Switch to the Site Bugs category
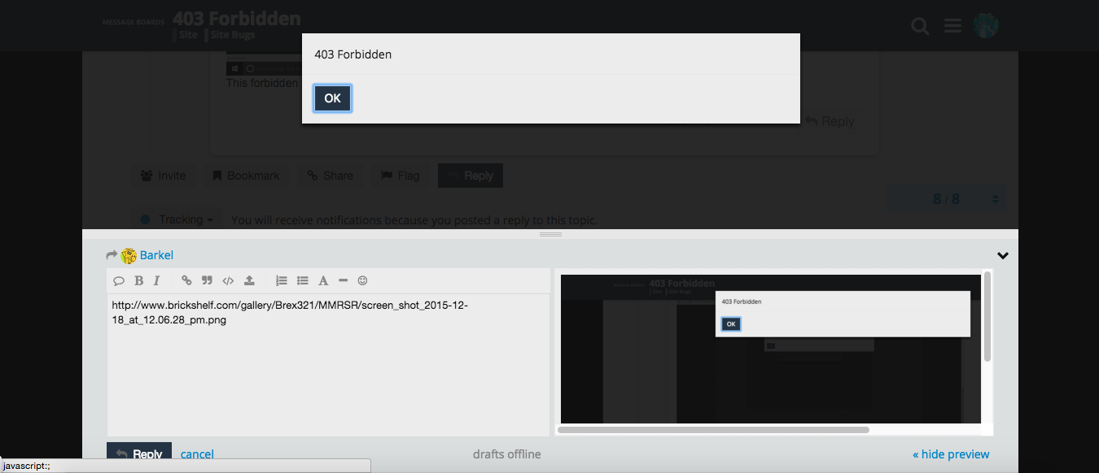The width and height of the screenshot is (1099, 473). (231, 34)
